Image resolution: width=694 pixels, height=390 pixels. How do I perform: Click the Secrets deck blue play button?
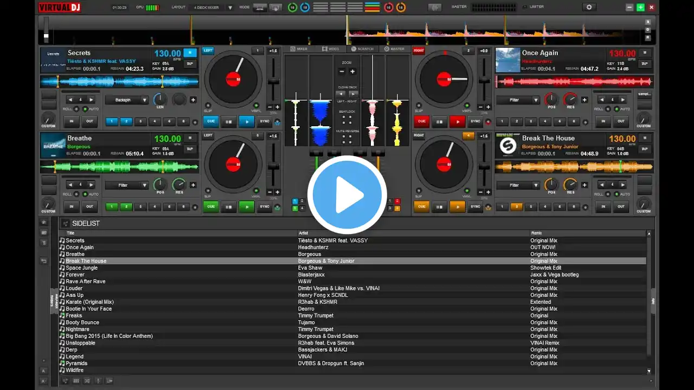(246, 121)
